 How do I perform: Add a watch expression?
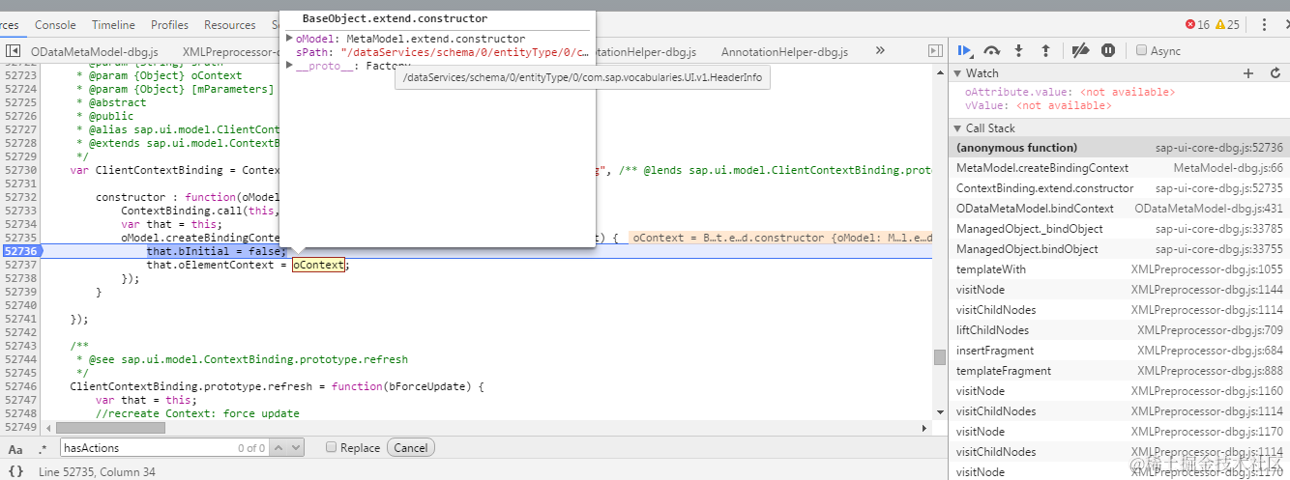click(x=1248, y=73)
